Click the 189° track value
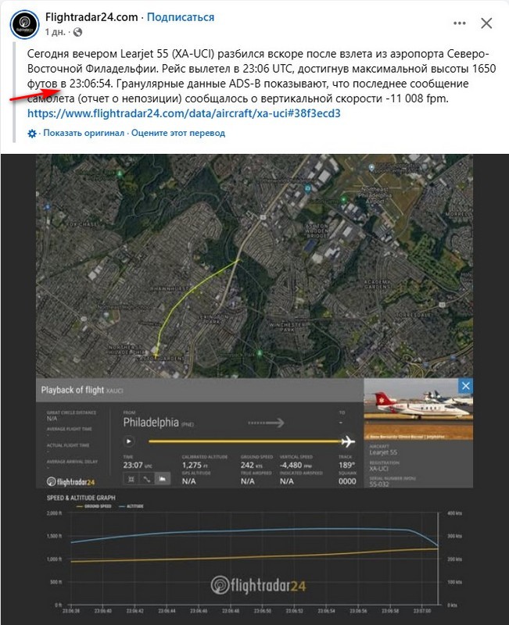The image size is (509, 625). [346, 465]
